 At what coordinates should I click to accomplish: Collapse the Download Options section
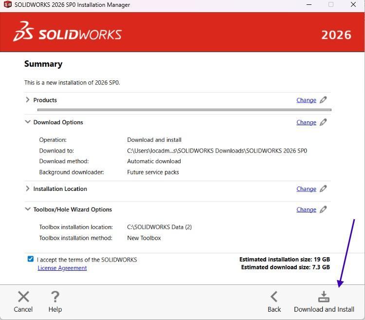[28, 122]
